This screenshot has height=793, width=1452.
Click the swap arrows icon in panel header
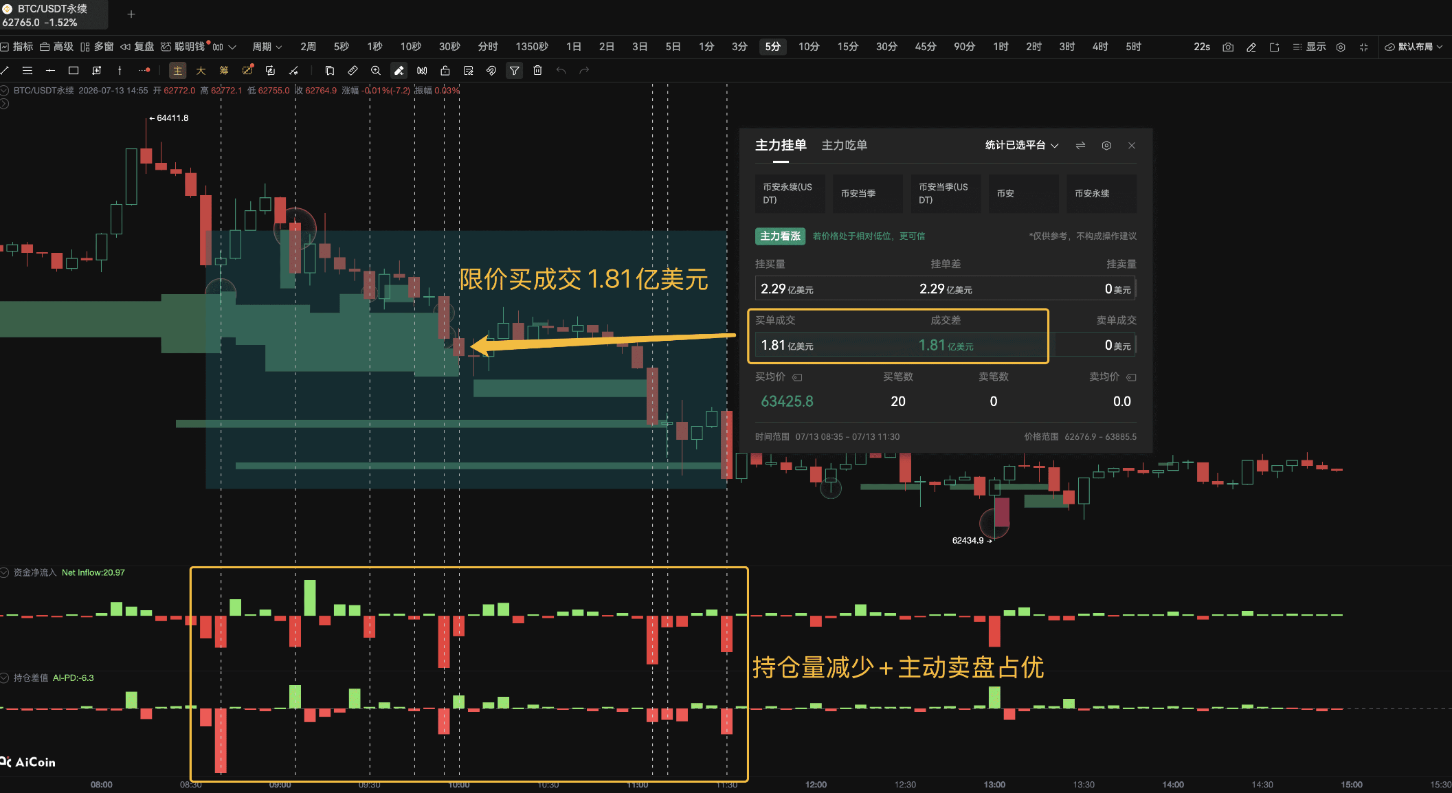pos(1081,145)
